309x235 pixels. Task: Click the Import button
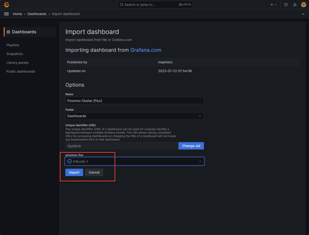click(x=74, y=172)
